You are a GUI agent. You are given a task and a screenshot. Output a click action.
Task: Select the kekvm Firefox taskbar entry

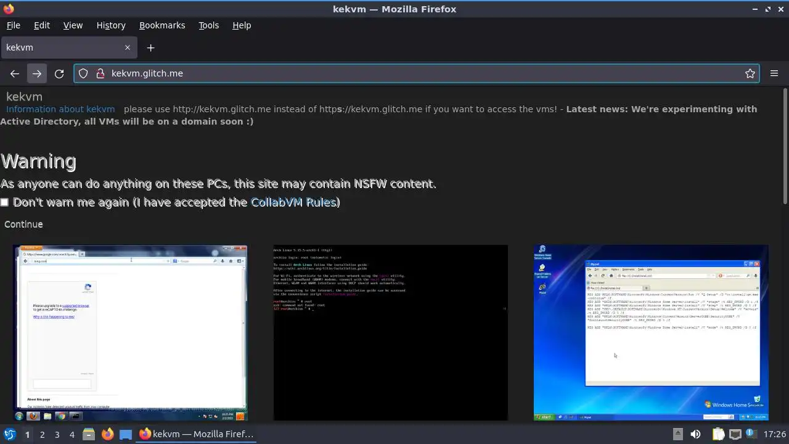click(x=197, y=434)
